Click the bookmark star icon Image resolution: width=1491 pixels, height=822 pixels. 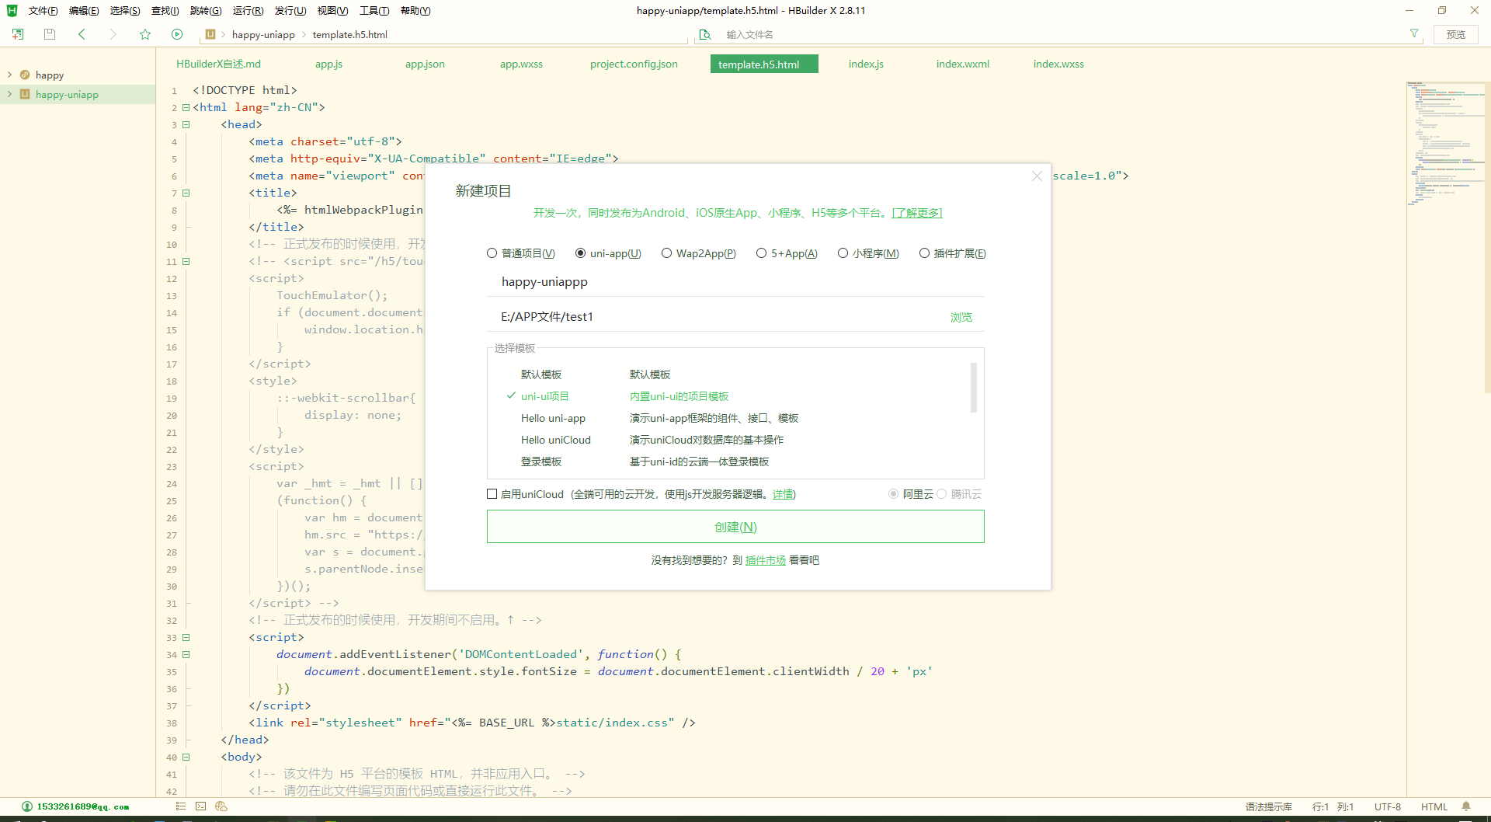[145, 34]
